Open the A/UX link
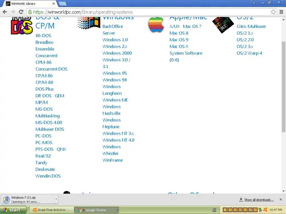 tap(175, 26)
